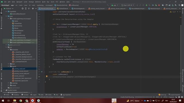
Task: Open the Problems tool window
Action: (15, 95)
